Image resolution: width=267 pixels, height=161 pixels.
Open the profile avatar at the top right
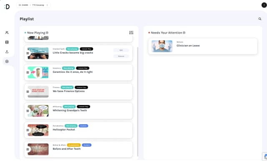click(264, 5)
